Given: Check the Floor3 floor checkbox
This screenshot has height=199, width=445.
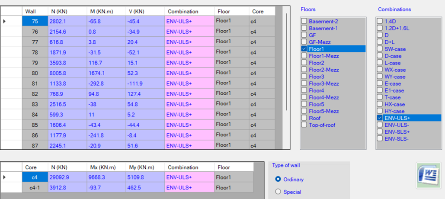Looking at the screenshot, I should click(304, 77).
